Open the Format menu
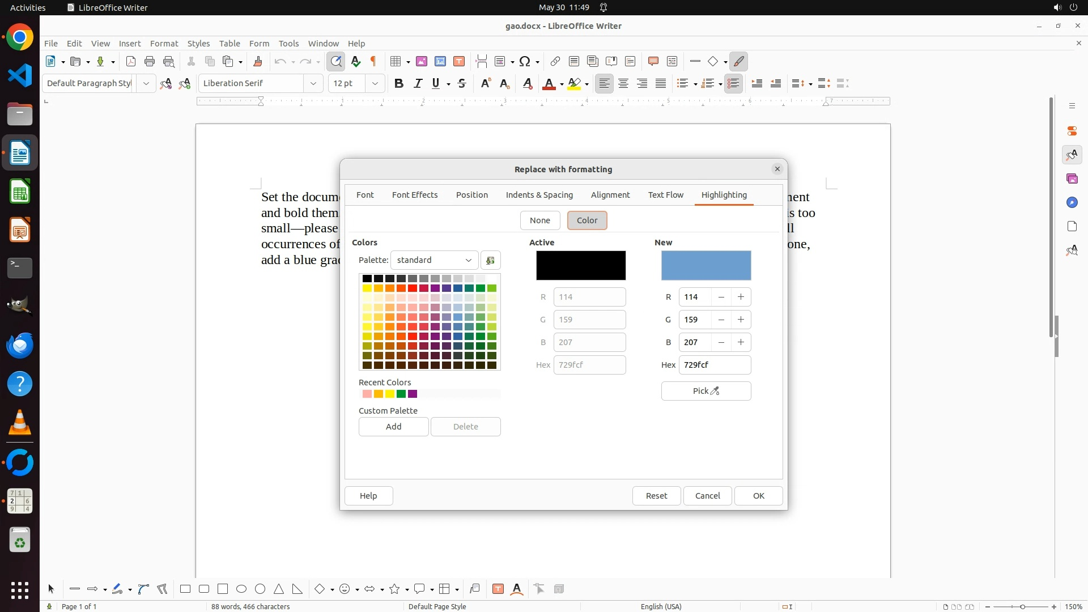 click(164, 43)
